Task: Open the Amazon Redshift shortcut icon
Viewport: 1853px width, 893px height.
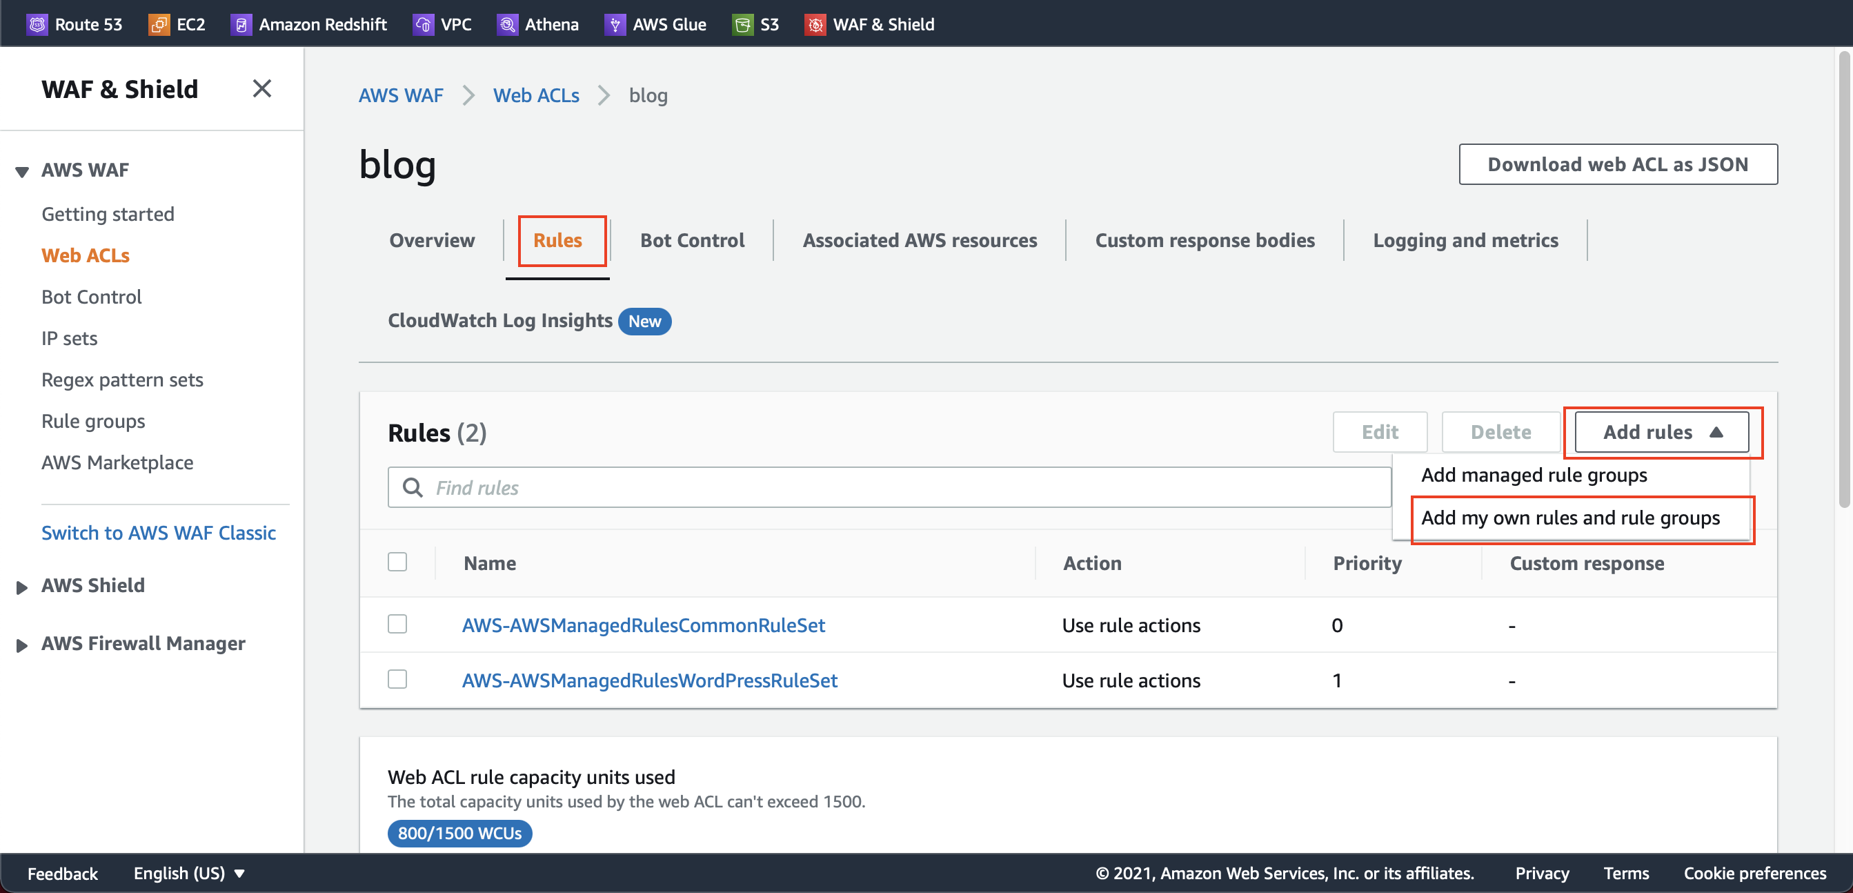Action: coord(241,24)
